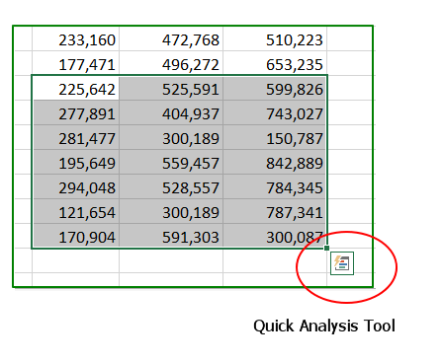Image resolution: width=443 pixels, height=363 pixels.
Task: Select cell containing 195,649
Action: click(75, 162)
